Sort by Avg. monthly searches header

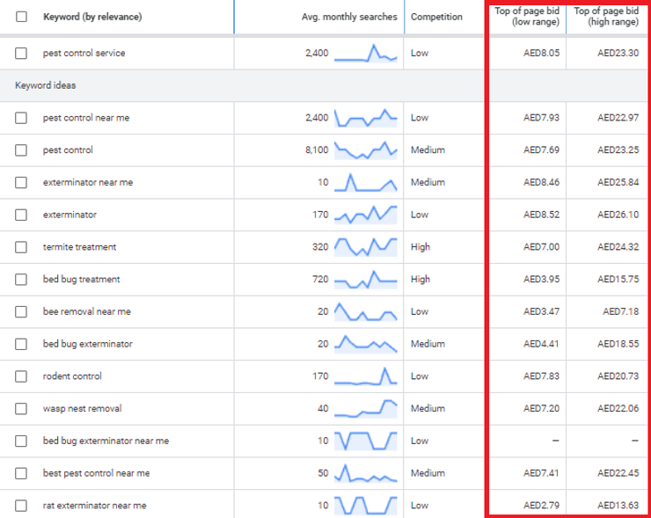[349, 17]
